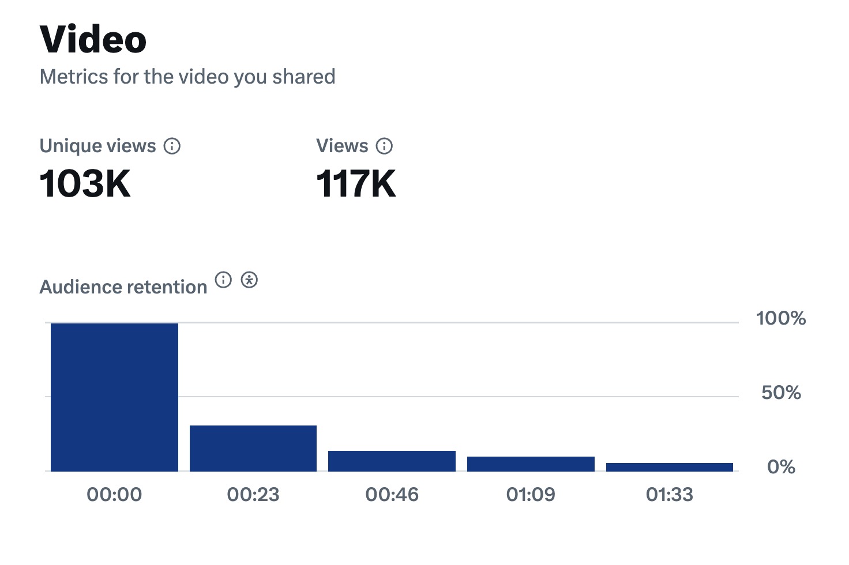Click the Metrics for the video subtitle
The height and width of the screenshot is (565, 849).
[187, 77]
